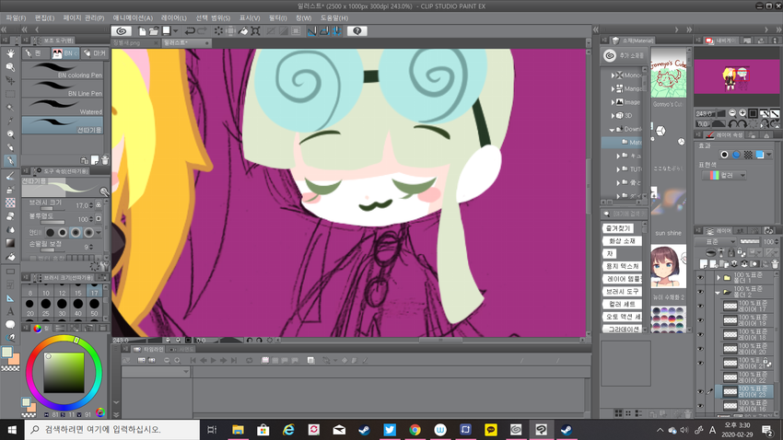
Task: Open KakaoTalk from the Windows taskbar
Action: click(x=491, y=430)
